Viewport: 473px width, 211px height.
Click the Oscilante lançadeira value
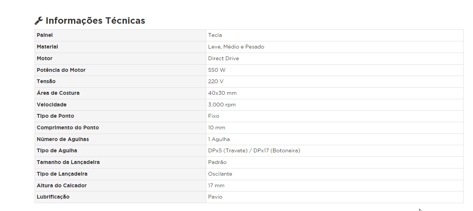220,174
